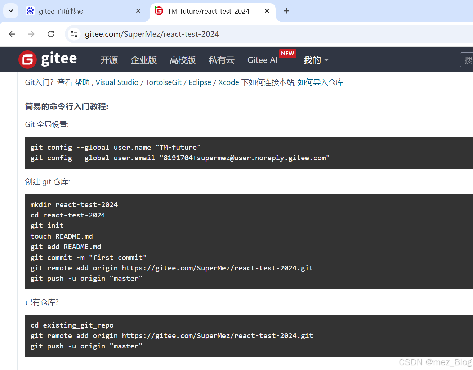Image resolution: width=473 pixels, height=370 pixels.
Task: Open the Eclipse link
Action: pos(200,82)
